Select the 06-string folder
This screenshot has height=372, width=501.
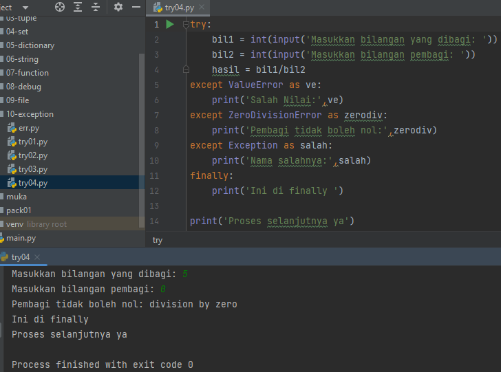pos(22,59)
